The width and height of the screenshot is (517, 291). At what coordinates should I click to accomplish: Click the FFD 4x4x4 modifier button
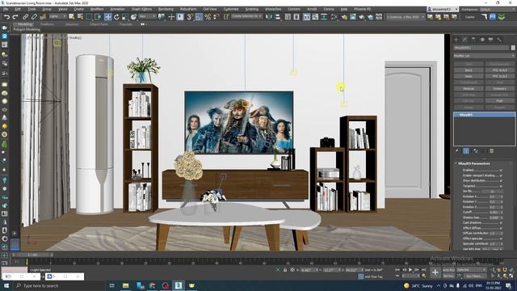tap(499, 70)
